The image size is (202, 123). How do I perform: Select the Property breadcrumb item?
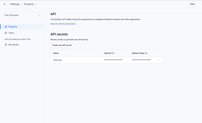point(29,4)
